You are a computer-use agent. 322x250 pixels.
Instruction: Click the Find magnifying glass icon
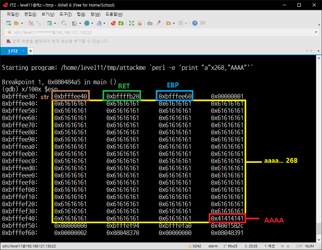click(64, 23)
